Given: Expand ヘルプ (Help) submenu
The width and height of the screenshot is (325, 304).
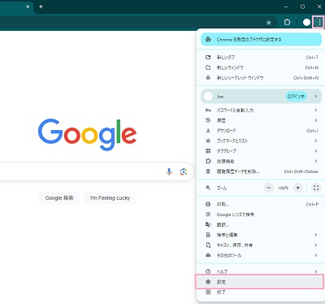Looking at the screenshot, I should coord(261,271).
